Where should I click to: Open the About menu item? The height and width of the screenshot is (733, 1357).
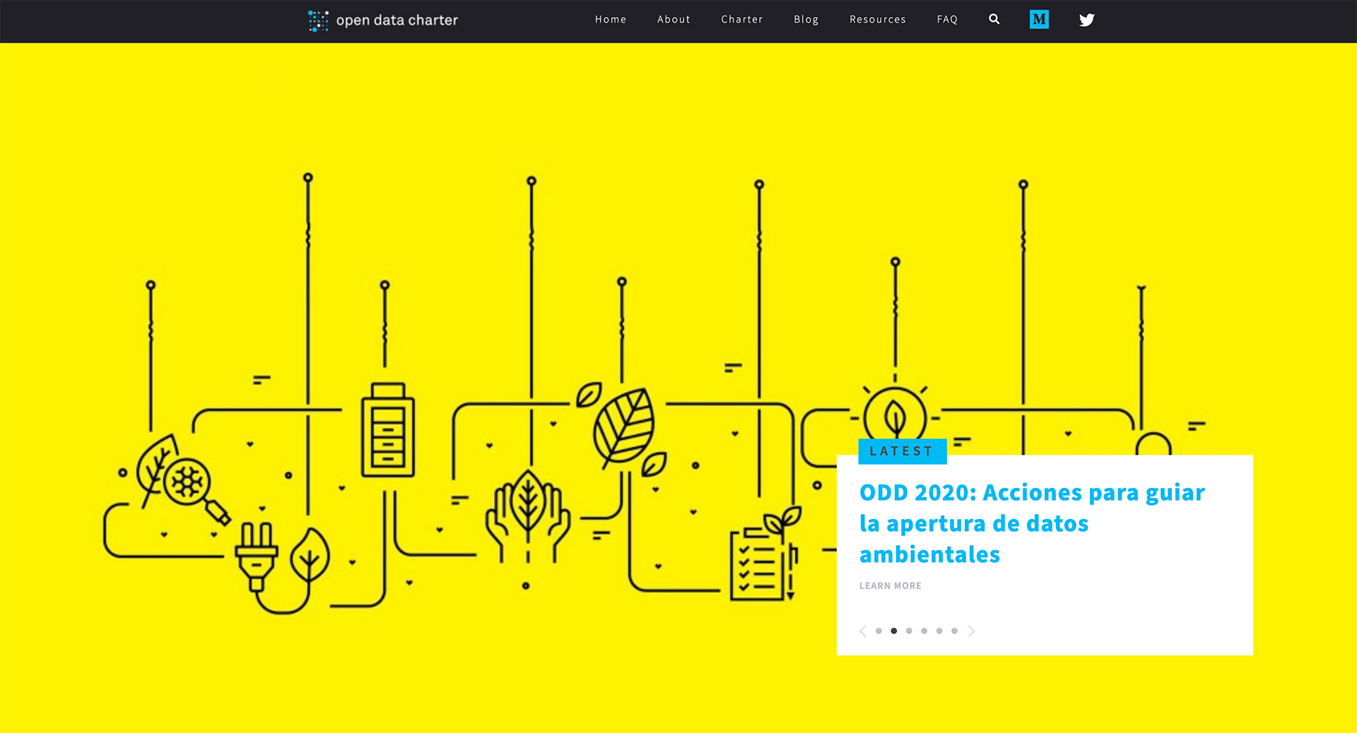[x=674, y=20]
